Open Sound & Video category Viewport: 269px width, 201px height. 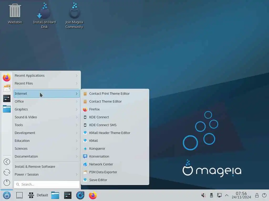tap(47, 117)
